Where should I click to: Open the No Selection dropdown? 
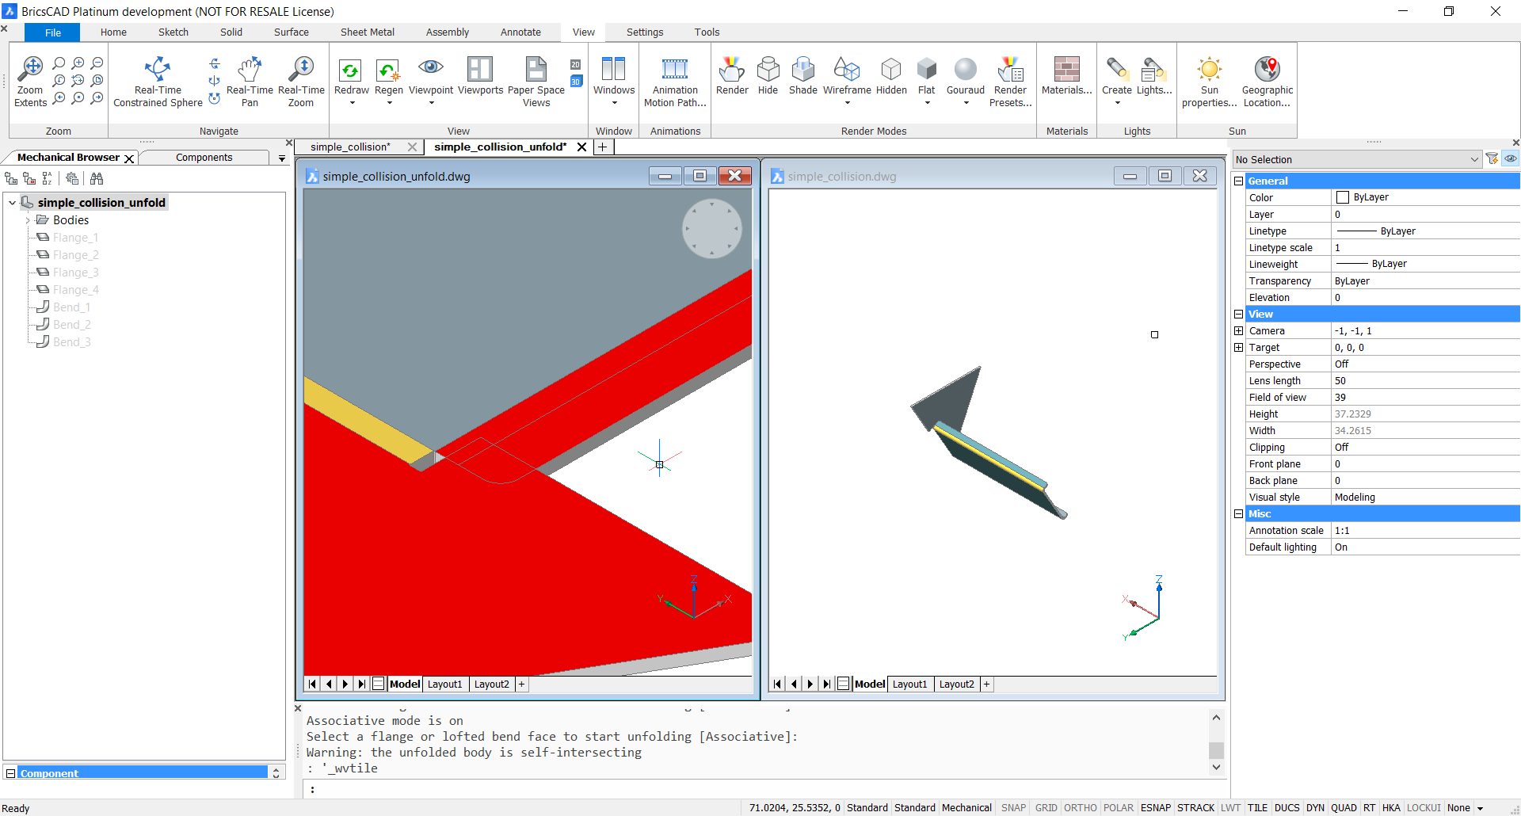click(1473, 160)
